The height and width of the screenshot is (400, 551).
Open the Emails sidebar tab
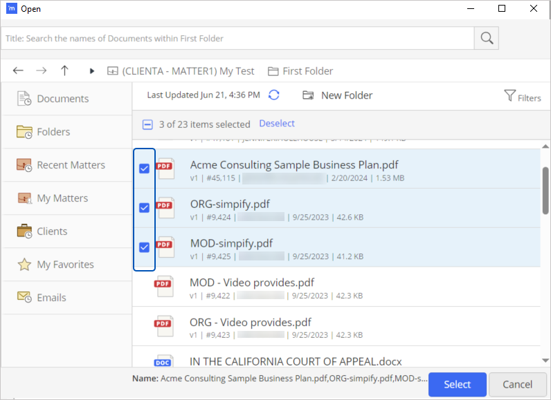66,297
